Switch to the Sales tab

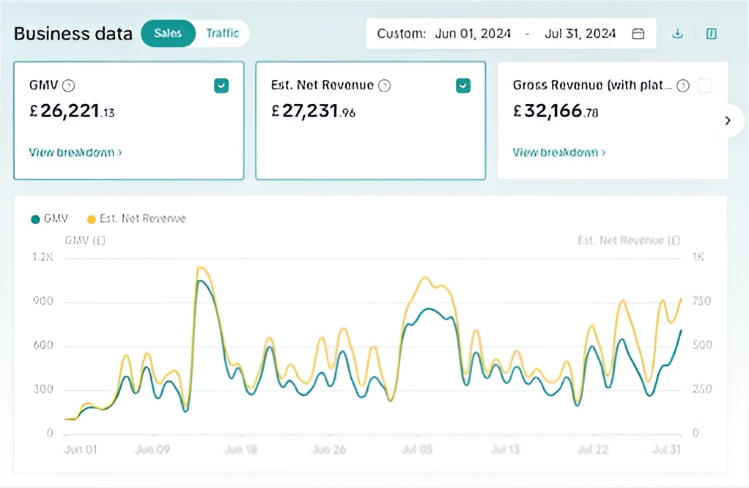[168, 34]
